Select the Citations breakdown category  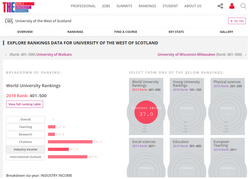tap(25, 142)
